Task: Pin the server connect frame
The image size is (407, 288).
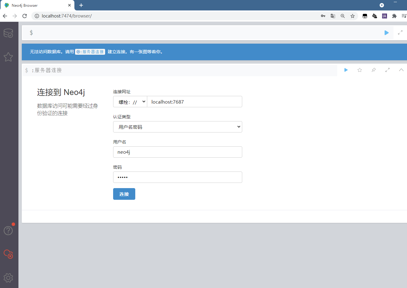Action: click(x=373, y=70)
